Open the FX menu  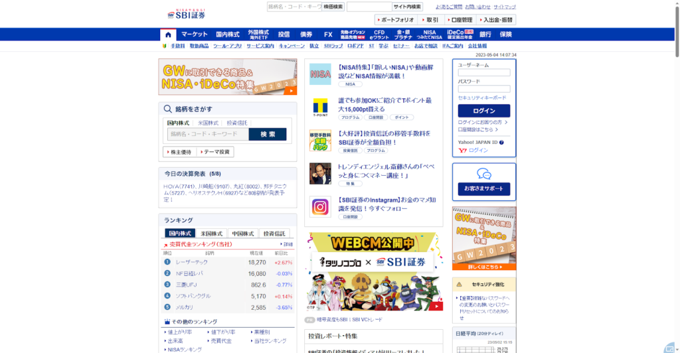coord(328,35)
